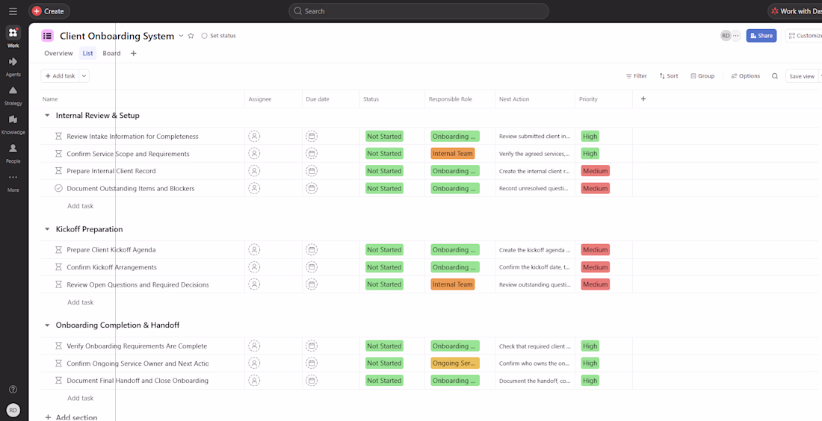Star the Client Onboarding System project
Viewport: 822px width, 421px height.
(x=191, y=36)
